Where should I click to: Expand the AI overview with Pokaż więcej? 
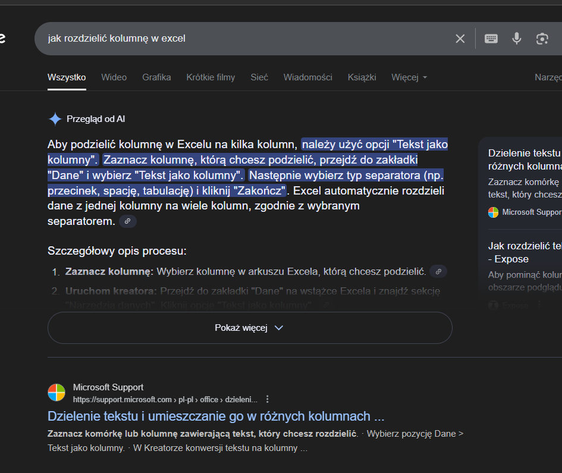[x=250, y=328]
